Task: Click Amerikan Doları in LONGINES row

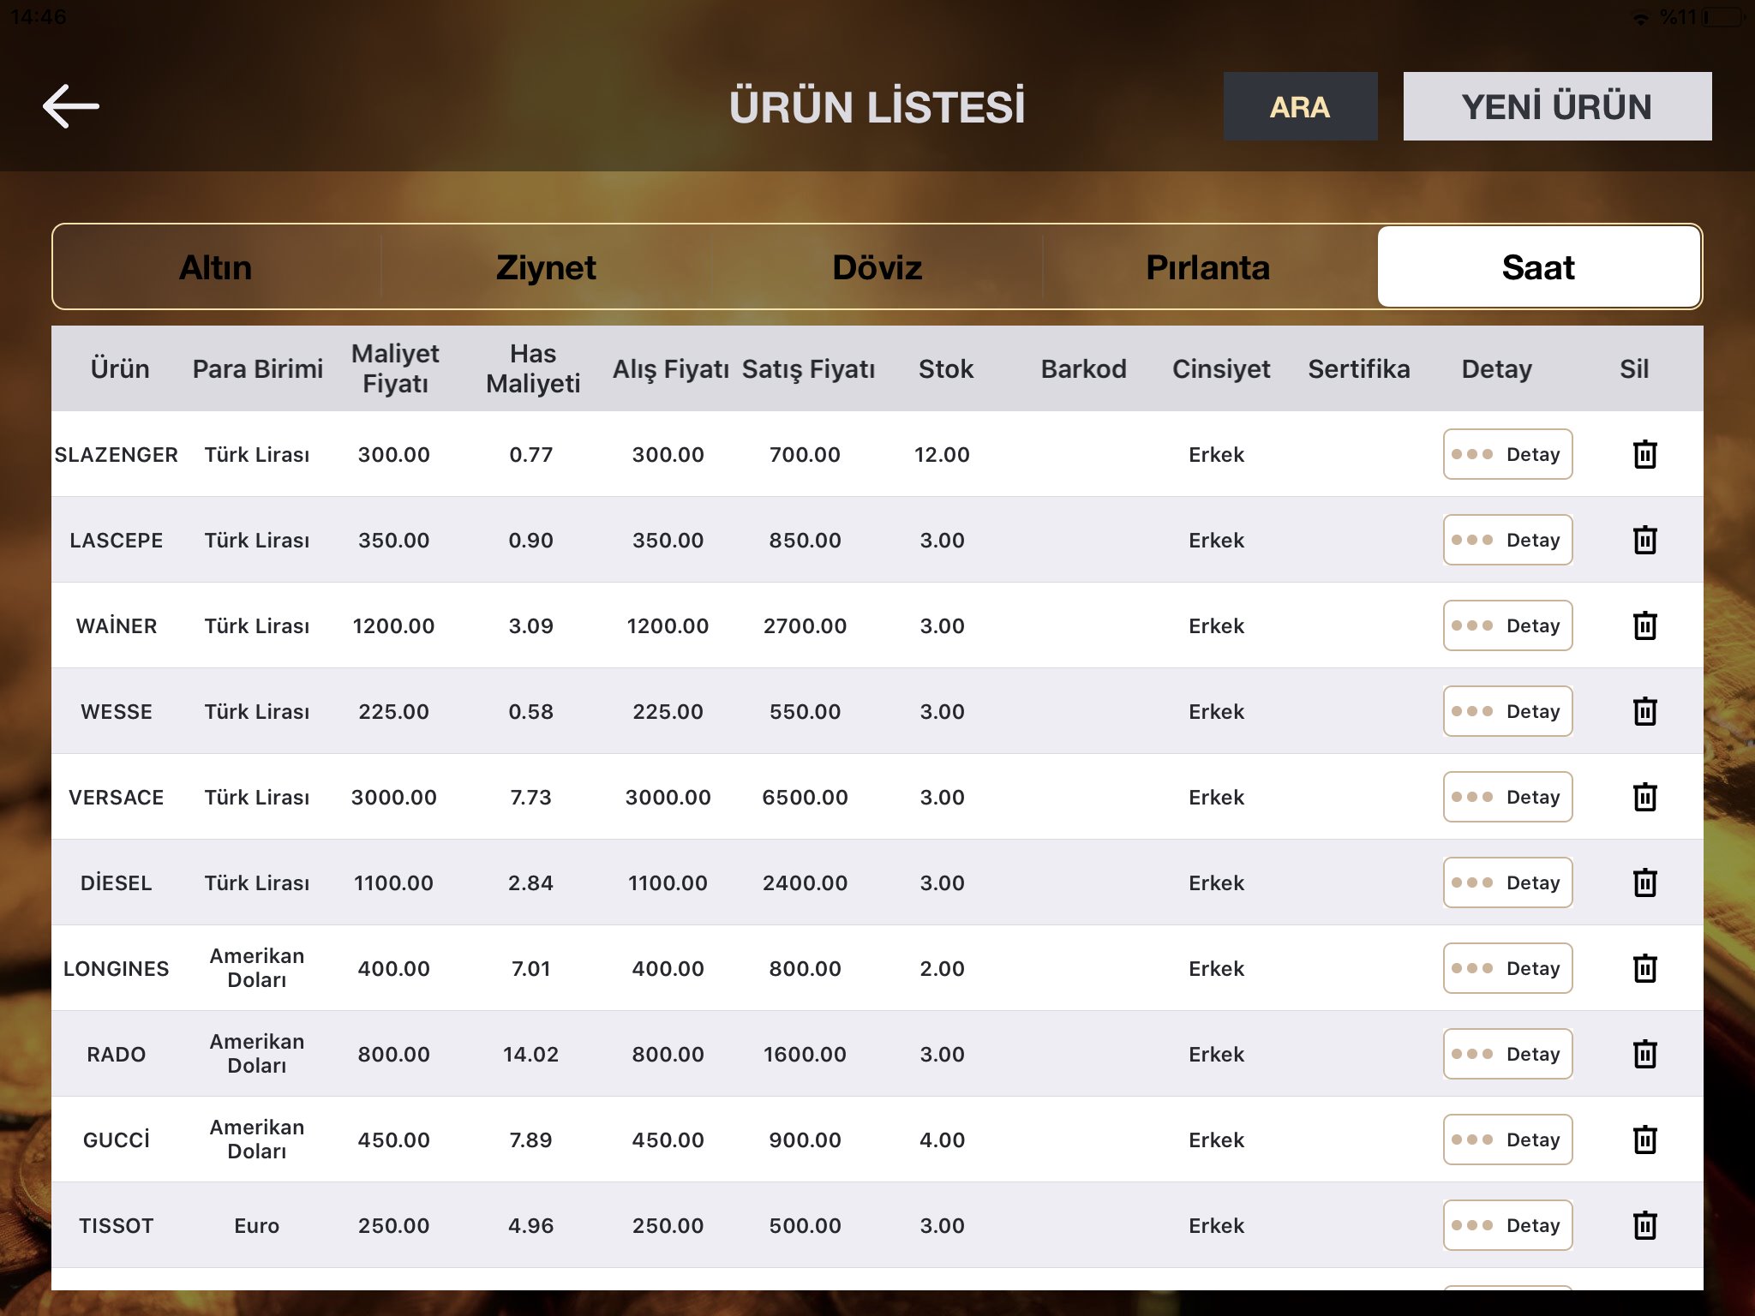Action: coord(257,968)
